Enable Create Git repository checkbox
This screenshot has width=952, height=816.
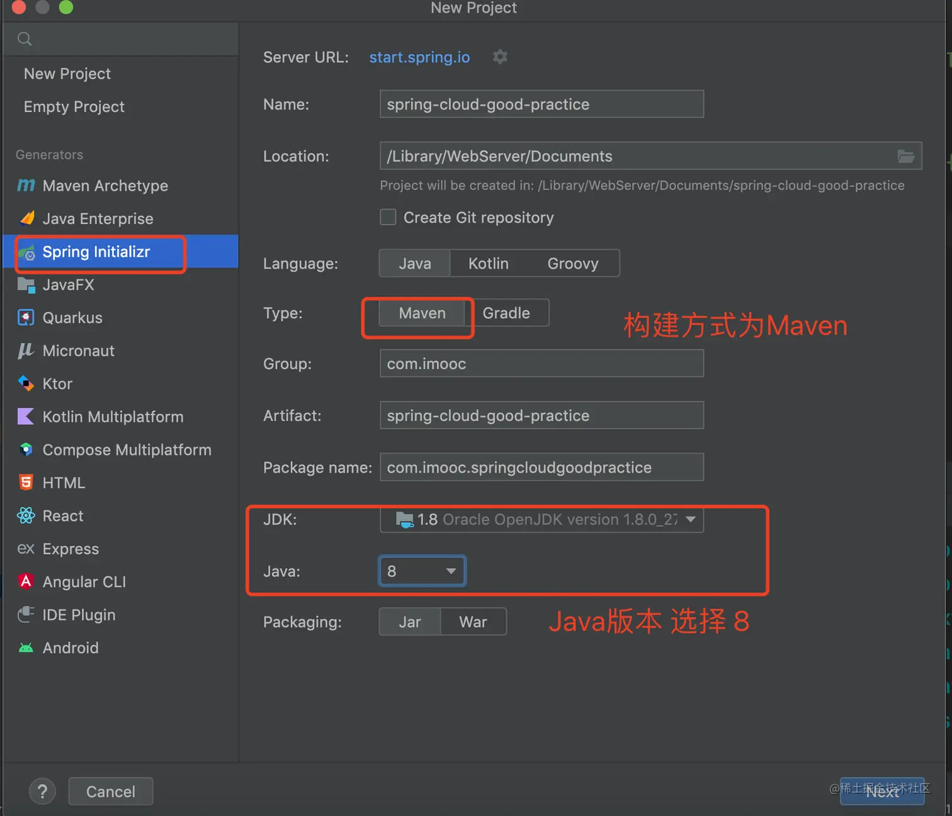tap(388, 217)
